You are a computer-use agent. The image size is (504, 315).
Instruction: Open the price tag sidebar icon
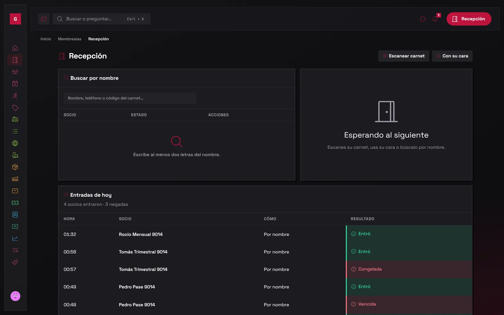15,108
